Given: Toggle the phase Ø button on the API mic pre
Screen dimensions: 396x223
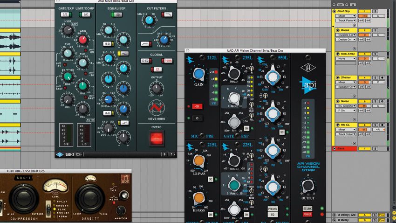Looking at the screenshot, I should [x=197, y=118].
